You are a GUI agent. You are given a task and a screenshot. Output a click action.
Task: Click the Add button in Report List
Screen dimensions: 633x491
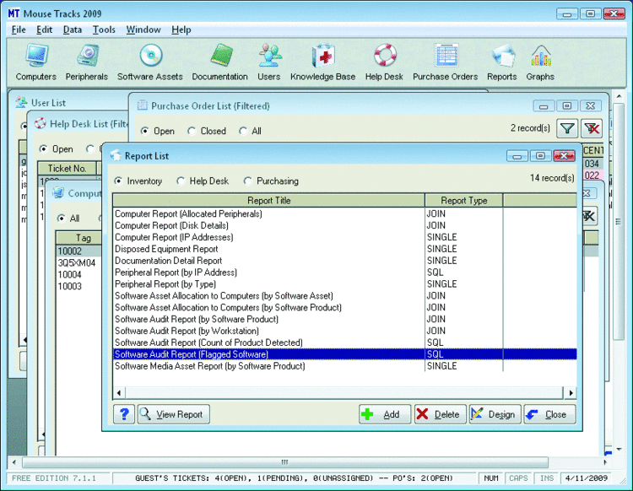(385, 414)
